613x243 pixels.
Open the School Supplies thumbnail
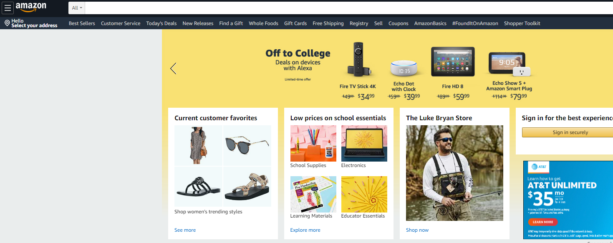point(313,144)
